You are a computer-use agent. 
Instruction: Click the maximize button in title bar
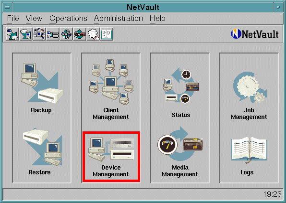[278, 8]
